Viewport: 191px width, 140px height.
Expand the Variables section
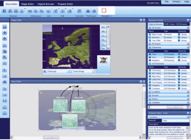click(x=188, y=103)
